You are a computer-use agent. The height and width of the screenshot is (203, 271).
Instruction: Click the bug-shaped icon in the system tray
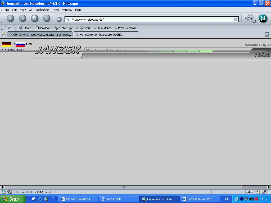(x=251, y=199)
